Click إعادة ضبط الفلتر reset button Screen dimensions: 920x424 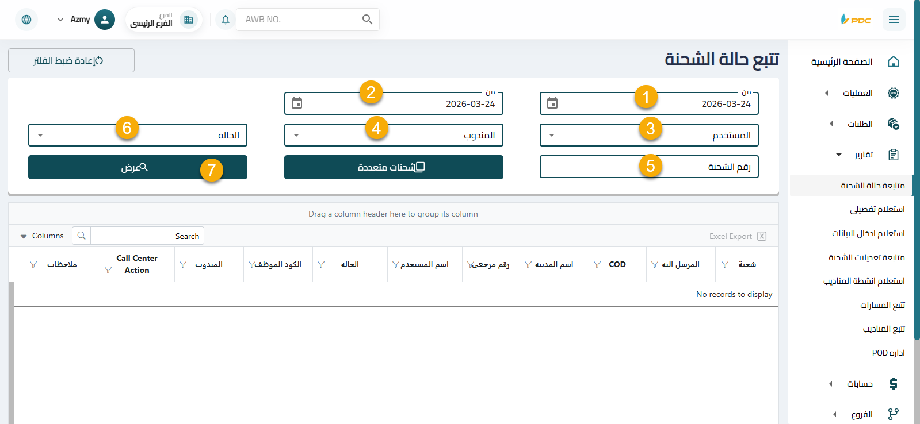[71, 60]
